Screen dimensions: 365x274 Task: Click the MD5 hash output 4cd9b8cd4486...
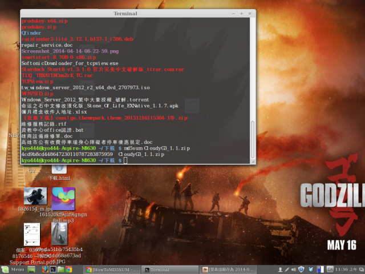point(67,154)
